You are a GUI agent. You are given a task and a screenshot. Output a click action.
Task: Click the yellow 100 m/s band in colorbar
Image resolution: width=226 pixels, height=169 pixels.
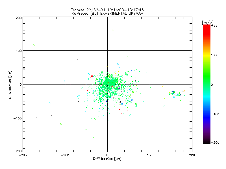[x=207, y=55]
